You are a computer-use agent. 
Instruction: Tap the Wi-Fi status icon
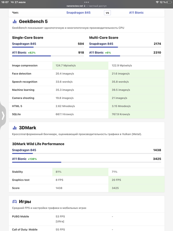(157, 2)
